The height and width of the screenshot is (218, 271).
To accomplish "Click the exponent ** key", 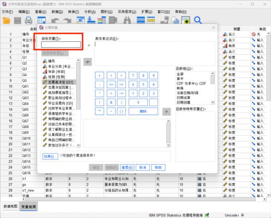I will coord(100,111).
